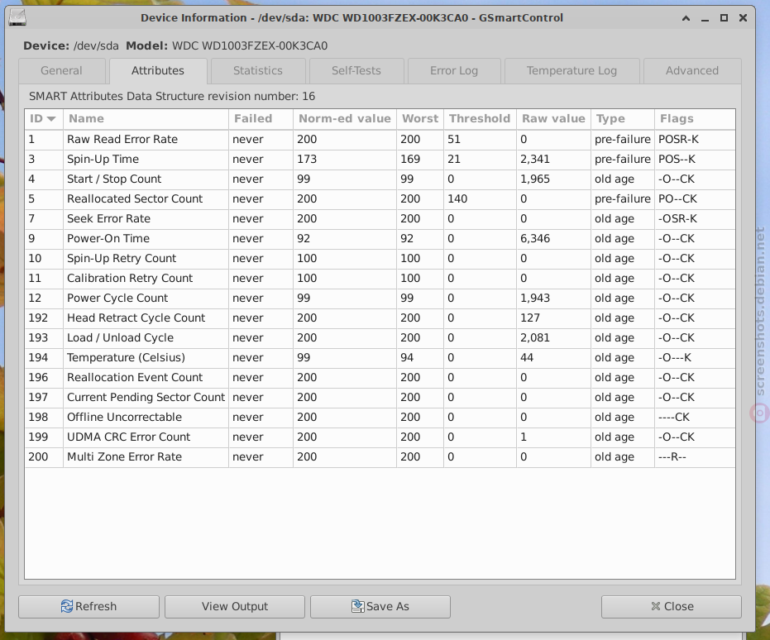
Task: Minimize the GSmartControl window
Action: [705, 18]
